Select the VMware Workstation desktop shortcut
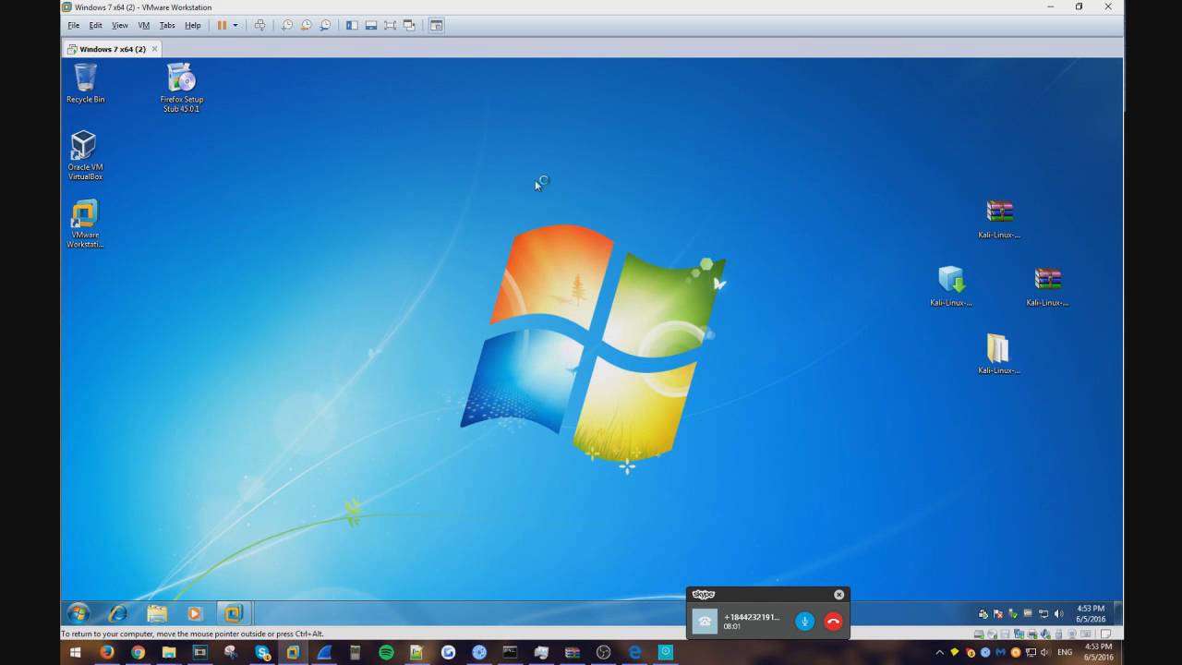Image resolution: width=1182 pixels, height=665 pixels. tap(85, 224)
